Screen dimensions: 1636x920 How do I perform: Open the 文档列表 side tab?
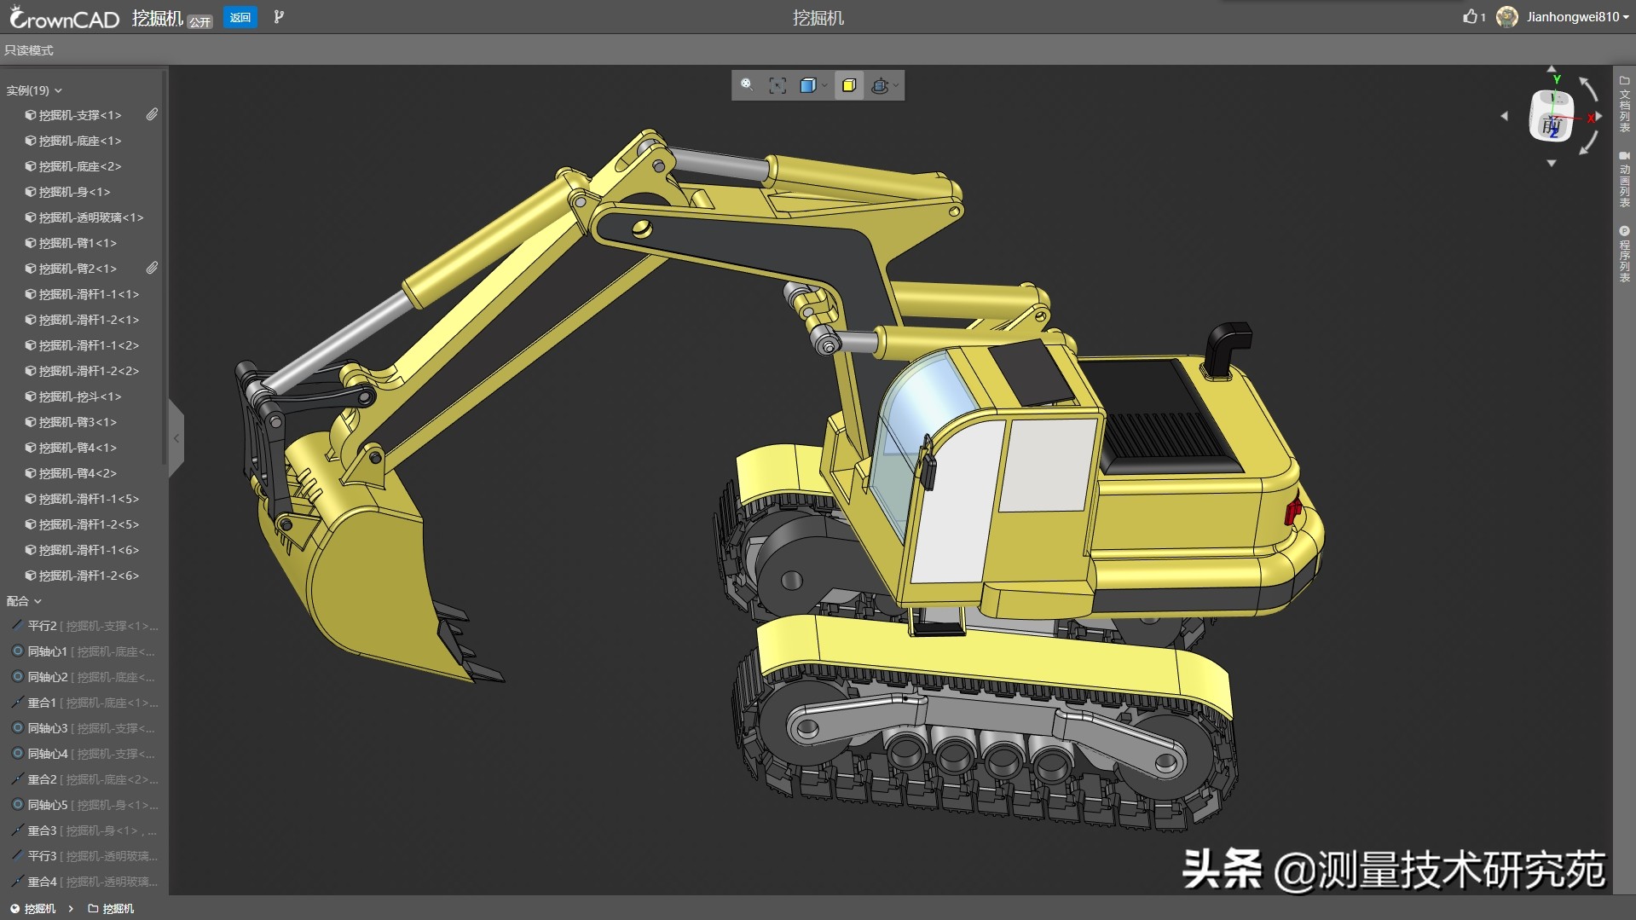pyautogui.click(x=1624, y=104)
